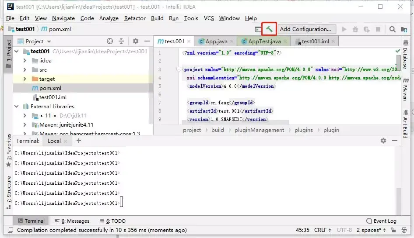This screenshot has height=238, width=414.
Task: Click the fold toggle beside the project tag line
Action: point(179,69)
